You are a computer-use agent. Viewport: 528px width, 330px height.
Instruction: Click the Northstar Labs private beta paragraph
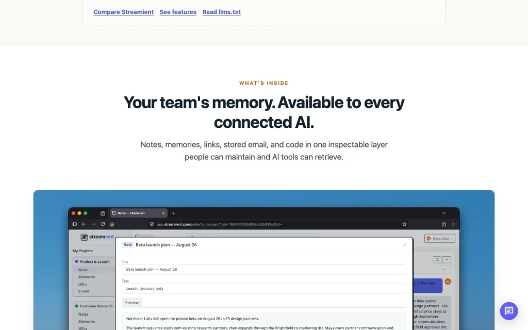(193, 319)
